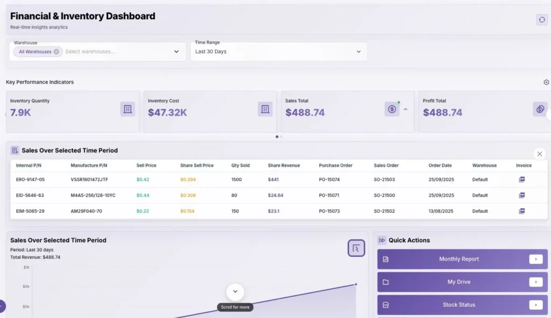Open invoice PDF for order SO-21500
The height and width of the screenshot is (318, 551).
click(522, 195)
